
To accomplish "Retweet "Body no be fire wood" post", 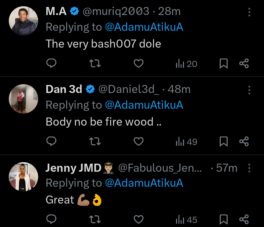I will coord(95,141).
